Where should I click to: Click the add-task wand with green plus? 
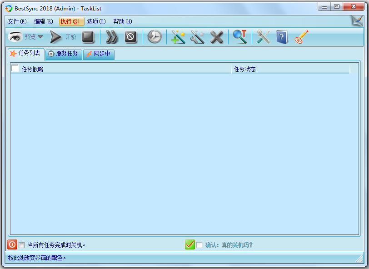pos(178,37)
